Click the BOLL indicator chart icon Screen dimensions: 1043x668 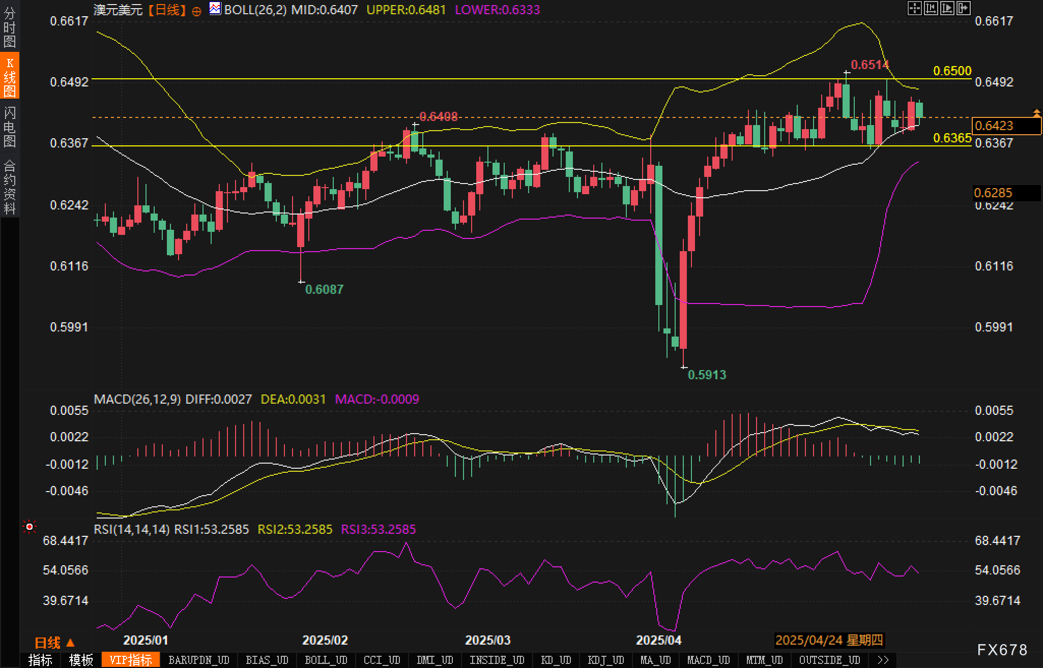click(215, 9)
